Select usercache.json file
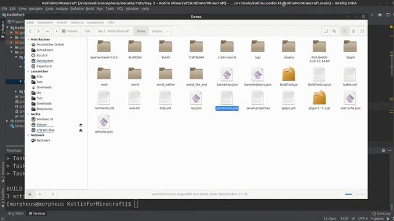Viewport: 394px width, 221px height. click(x=350, y=100)
